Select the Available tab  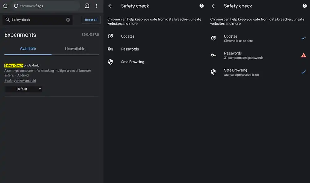point(28,48)
